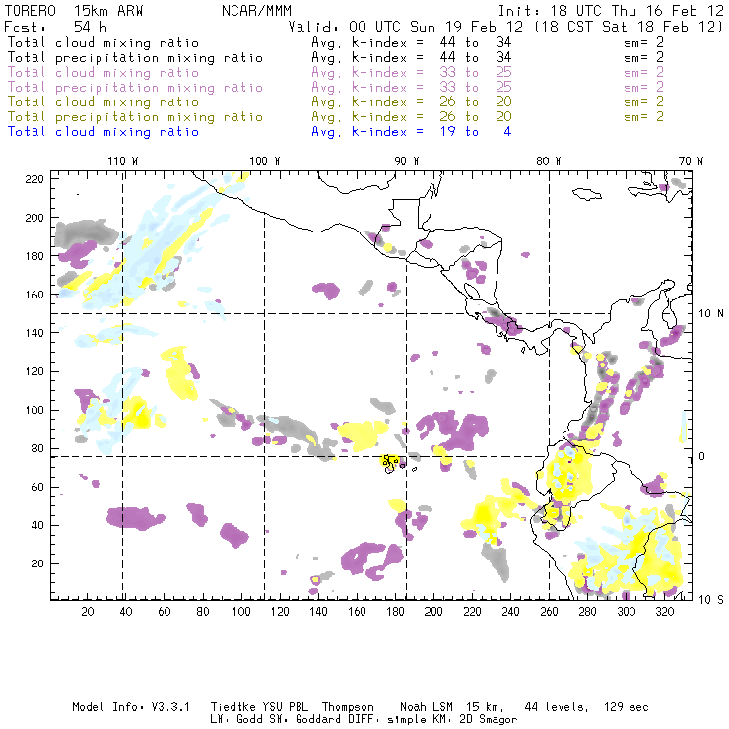
Task: Select the "44 levels," footer text
Action: [x=557, y=707]
